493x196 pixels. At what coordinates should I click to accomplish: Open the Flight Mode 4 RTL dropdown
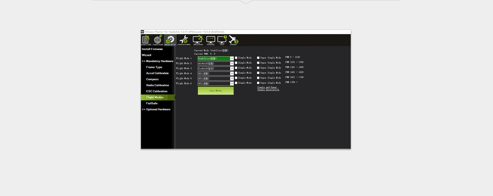(x=232, y=74)
